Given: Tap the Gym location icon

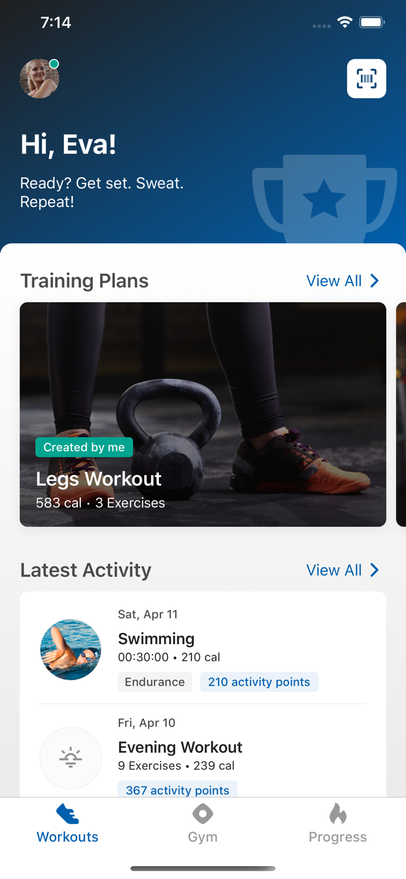Looking at the screenshot, I should pyautogui.click(x=203, y=814).
